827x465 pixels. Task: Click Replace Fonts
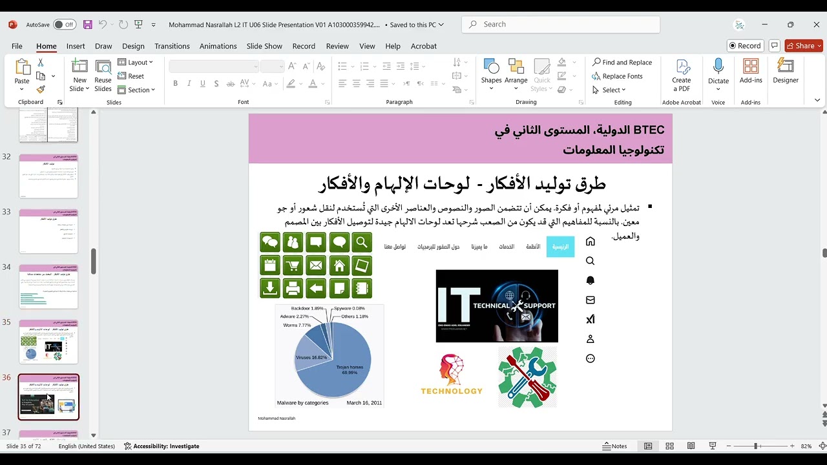[x=617, y=76]
